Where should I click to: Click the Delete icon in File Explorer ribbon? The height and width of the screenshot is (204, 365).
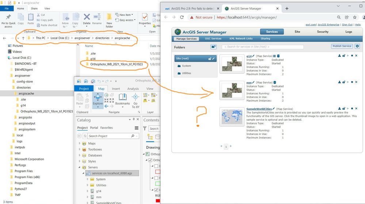pos(87,17)
